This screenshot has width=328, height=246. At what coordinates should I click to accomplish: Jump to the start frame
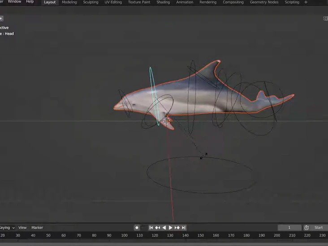coord(151,228)
